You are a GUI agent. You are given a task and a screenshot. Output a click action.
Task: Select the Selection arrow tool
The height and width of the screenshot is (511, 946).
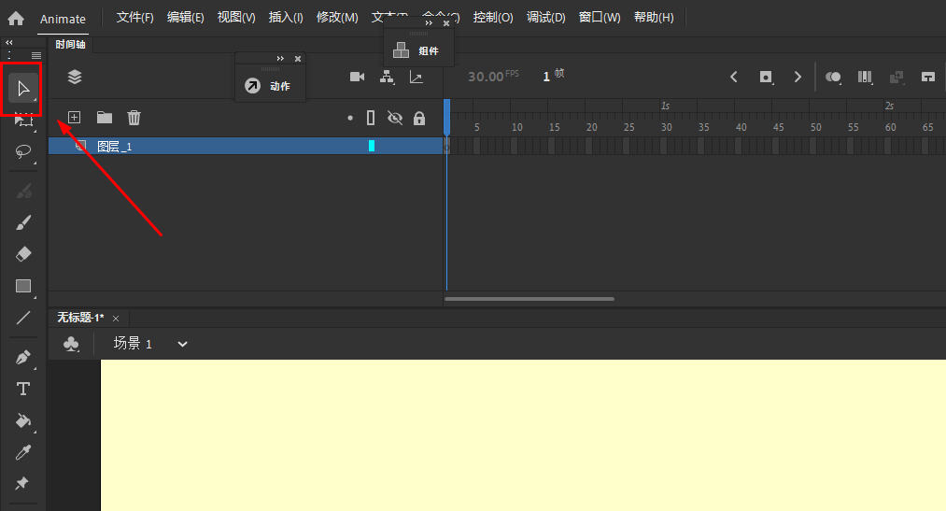point(23,89)
